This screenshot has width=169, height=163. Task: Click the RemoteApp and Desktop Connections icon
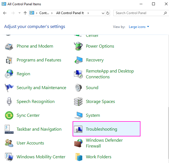point(78,74)
